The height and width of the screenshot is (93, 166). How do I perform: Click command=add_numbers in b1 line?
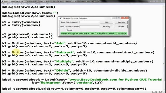coord(112,43)
